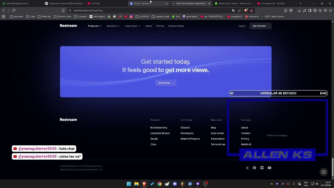Open the Pricing link in top navigation

pos(160,26)
